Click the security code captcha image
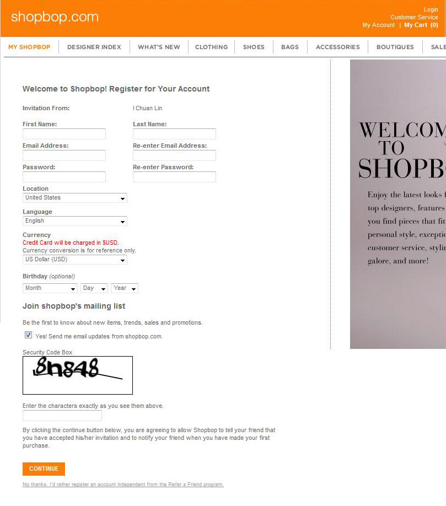The image size is (446, 506). tap(77, 375)
